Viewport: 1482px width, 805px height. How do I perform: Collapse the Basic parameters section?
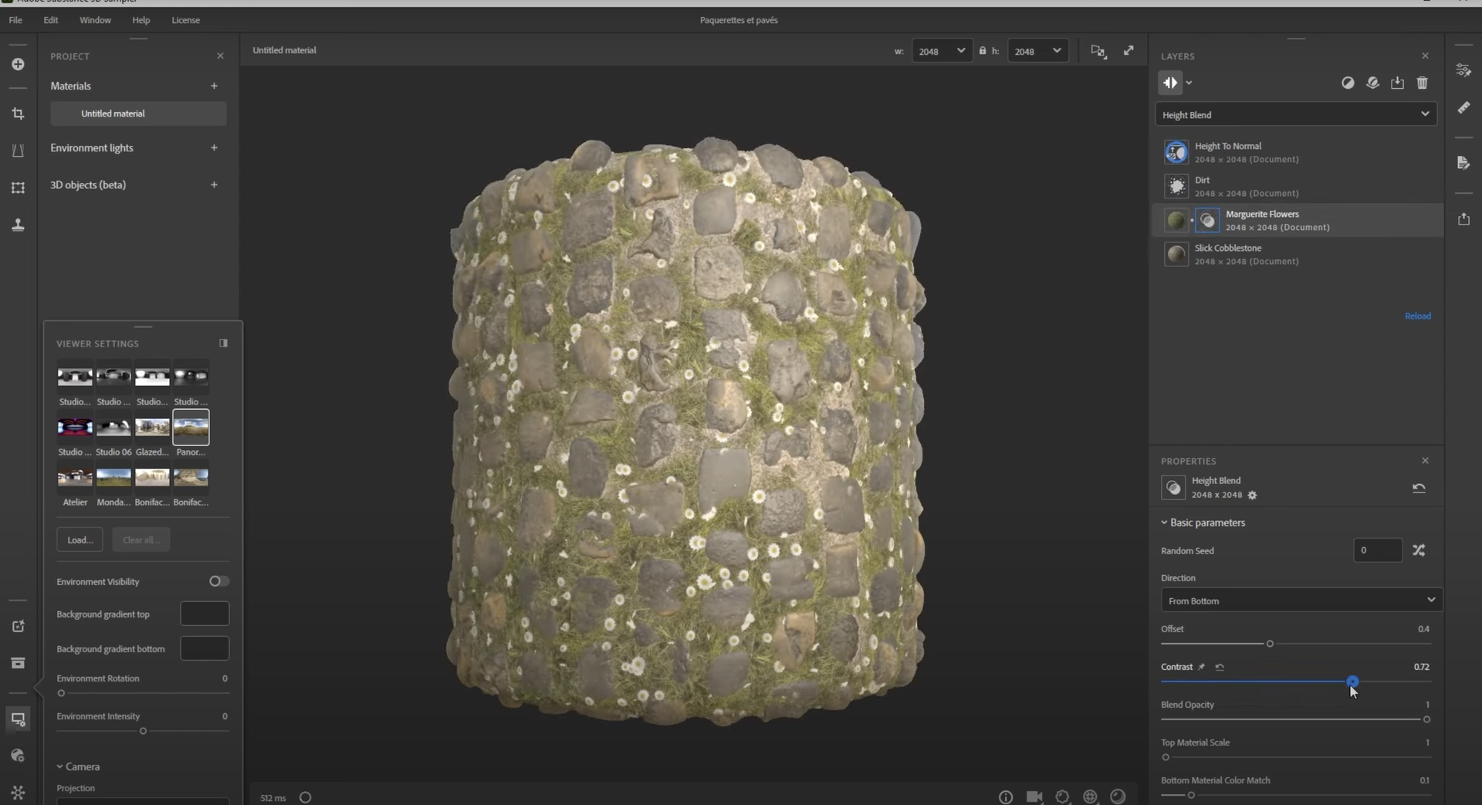pyautogui.click(x=1164, y=523)
